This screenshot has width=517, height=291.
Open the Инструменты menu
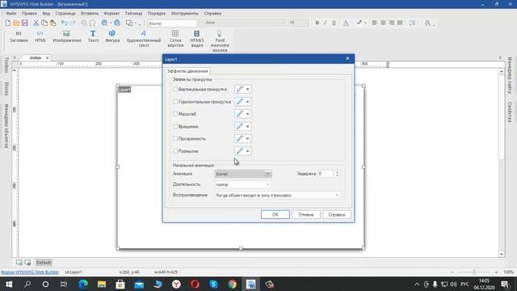(185, 14)
